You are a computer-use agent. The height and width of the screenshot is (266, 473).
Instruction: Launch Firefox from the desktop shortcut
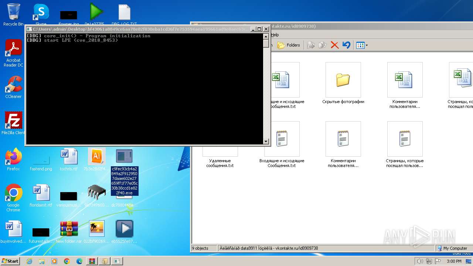(13, 159)
